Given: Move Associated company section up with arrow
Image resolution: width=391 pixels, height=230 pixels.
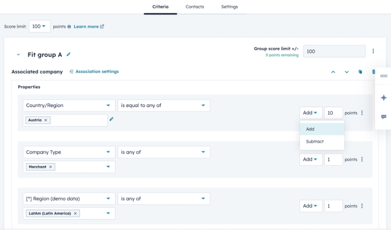Looking at the screenshot, I should (333, 72).
